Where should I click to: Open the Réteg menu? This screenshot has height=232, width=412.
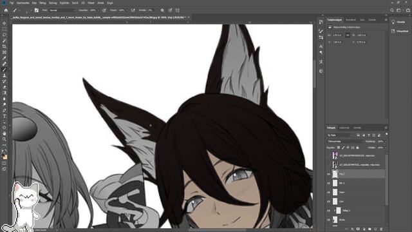(42, 3)
